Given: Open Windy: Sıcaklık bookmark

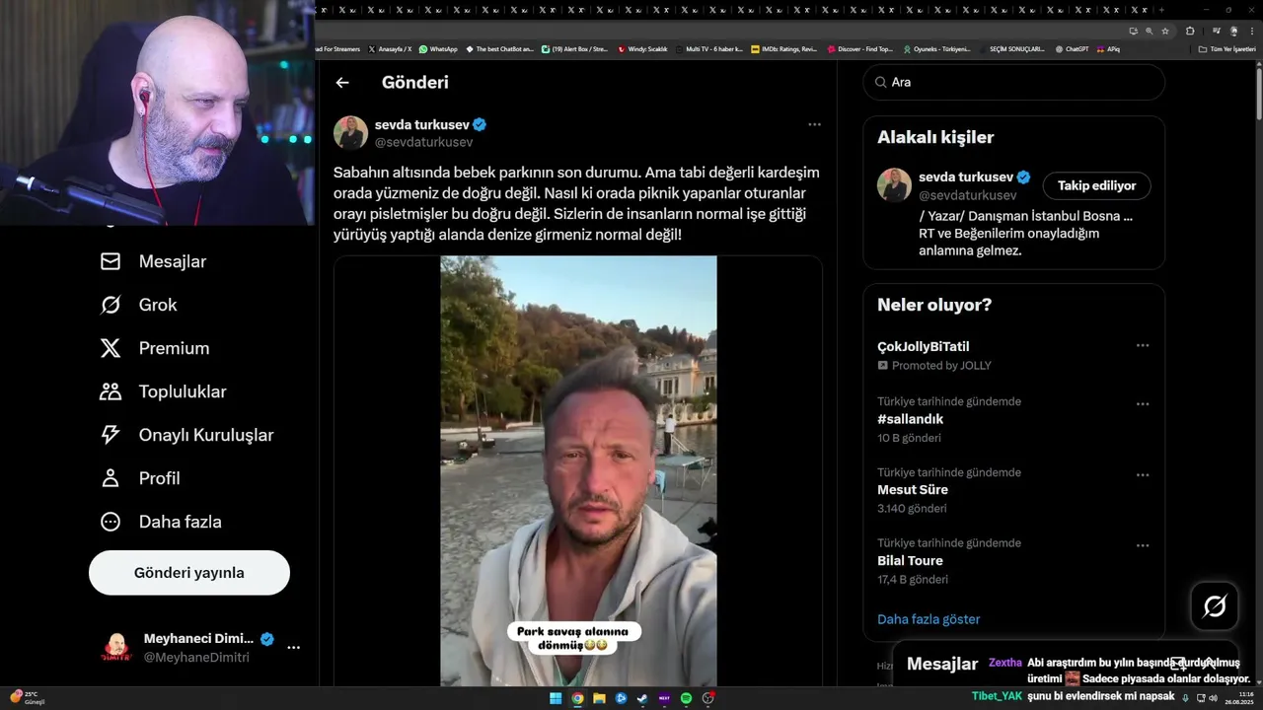Looking at the screenshot, I should coord(643,49).
